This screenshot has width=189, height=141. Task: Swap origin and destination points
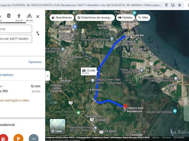(38, 33)
